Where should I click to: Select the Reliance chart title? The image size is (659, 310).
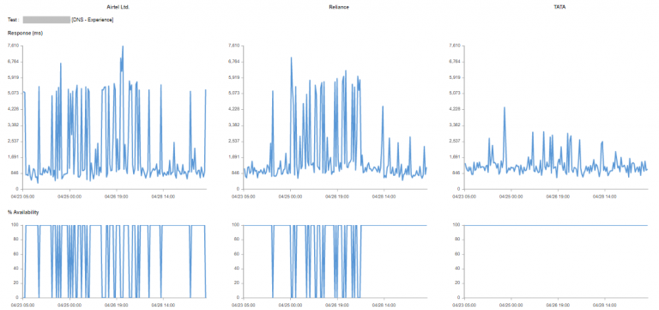tap(338, 8)
